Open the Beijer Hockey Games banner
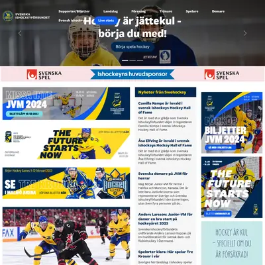Viewport: 265px width, 265px height. (x=66, y=183)
